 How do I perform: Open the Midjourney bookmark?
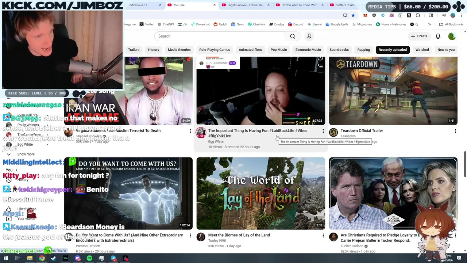[x=362, y=24]
